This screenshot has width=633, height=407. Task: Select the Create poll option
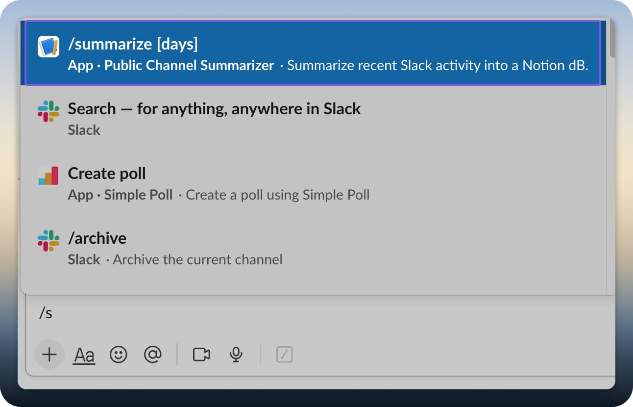[x=313, y=183]
